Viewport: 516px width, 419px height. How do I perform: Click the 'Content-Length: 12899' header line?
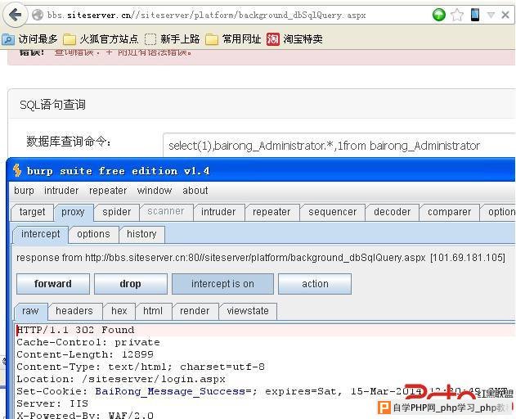[85, 354]
